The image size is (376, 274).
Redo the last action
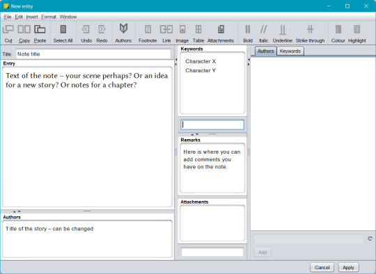[102, 33]
